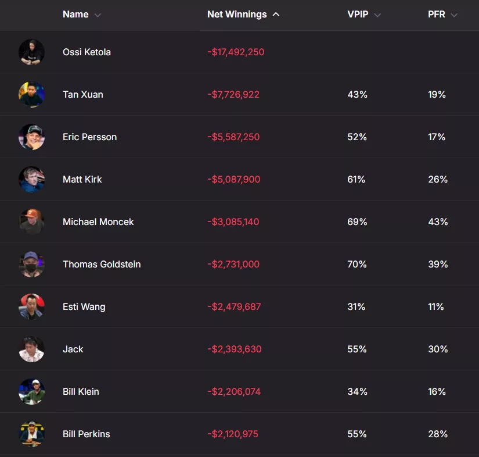The width and height of the screenshot is (479, 457).
Task: Click Jack's avatar photo
Action: 31,349
